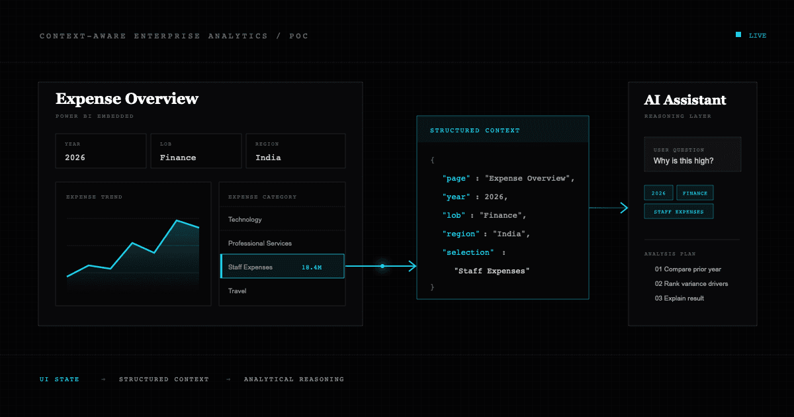Select the ANALYTICAL REASONING footer step
This screenshot has width=794, height=417.
294,379
